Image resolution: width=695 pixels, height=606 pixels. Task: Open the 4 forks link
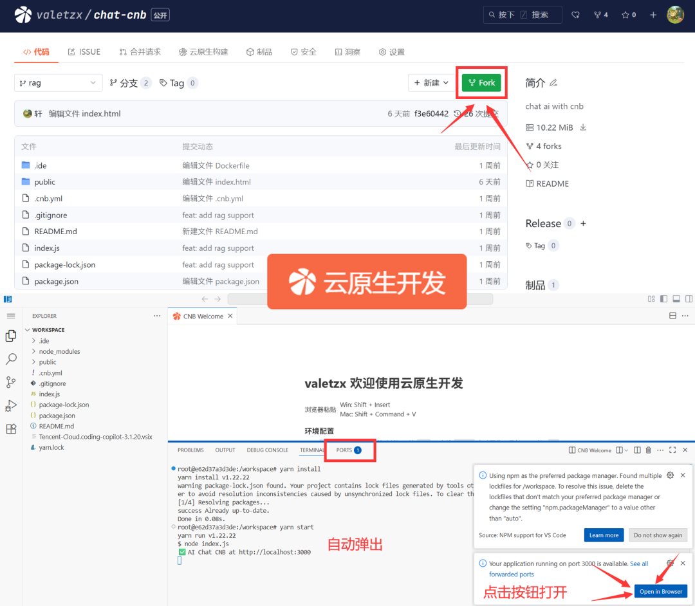pyautogui.click(x=544, y=146)
